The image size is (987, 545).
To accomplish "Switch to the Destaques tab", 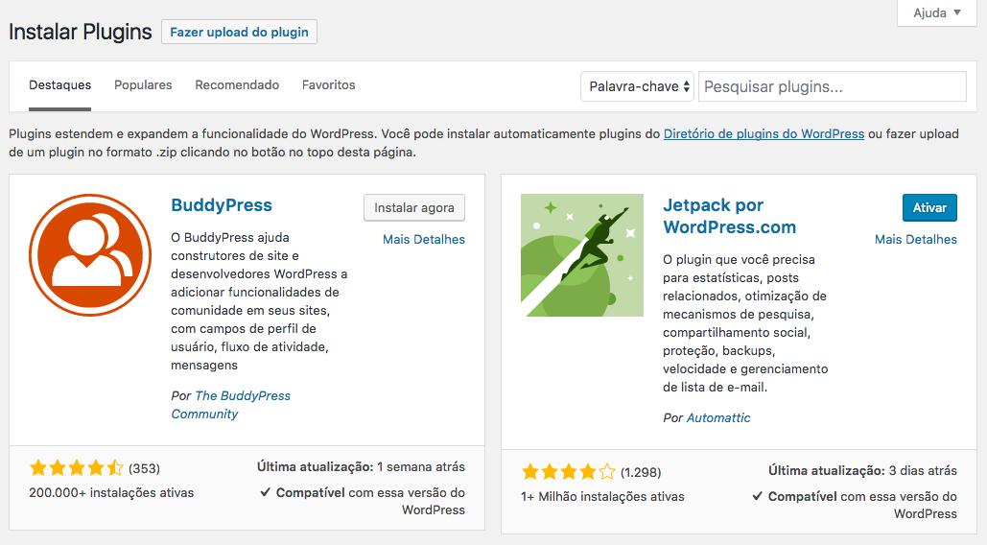I will (59, 85).
